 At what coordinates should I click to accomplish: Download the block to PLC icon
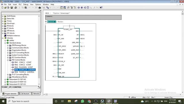click(x=40, y=8)
